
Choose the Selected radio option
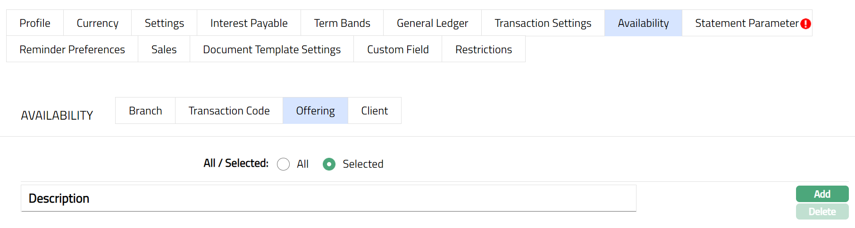329,164
